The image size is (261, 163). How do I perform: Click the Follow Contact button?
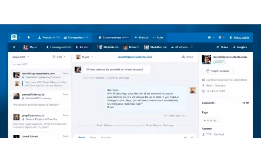218,71
